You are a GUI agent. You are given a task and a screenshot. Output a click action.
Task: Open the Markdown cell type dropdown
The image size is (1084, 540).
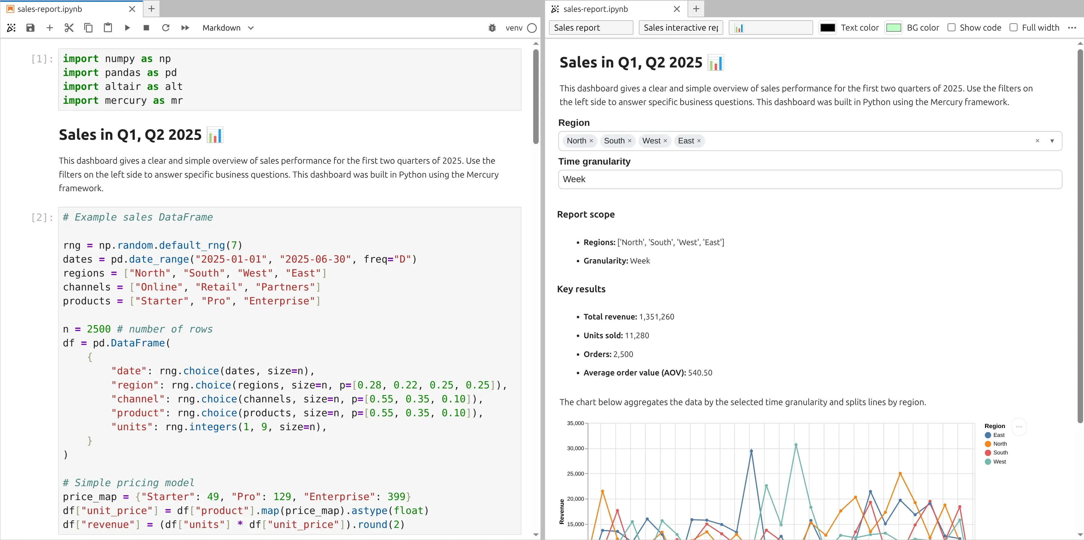(228, 28)
